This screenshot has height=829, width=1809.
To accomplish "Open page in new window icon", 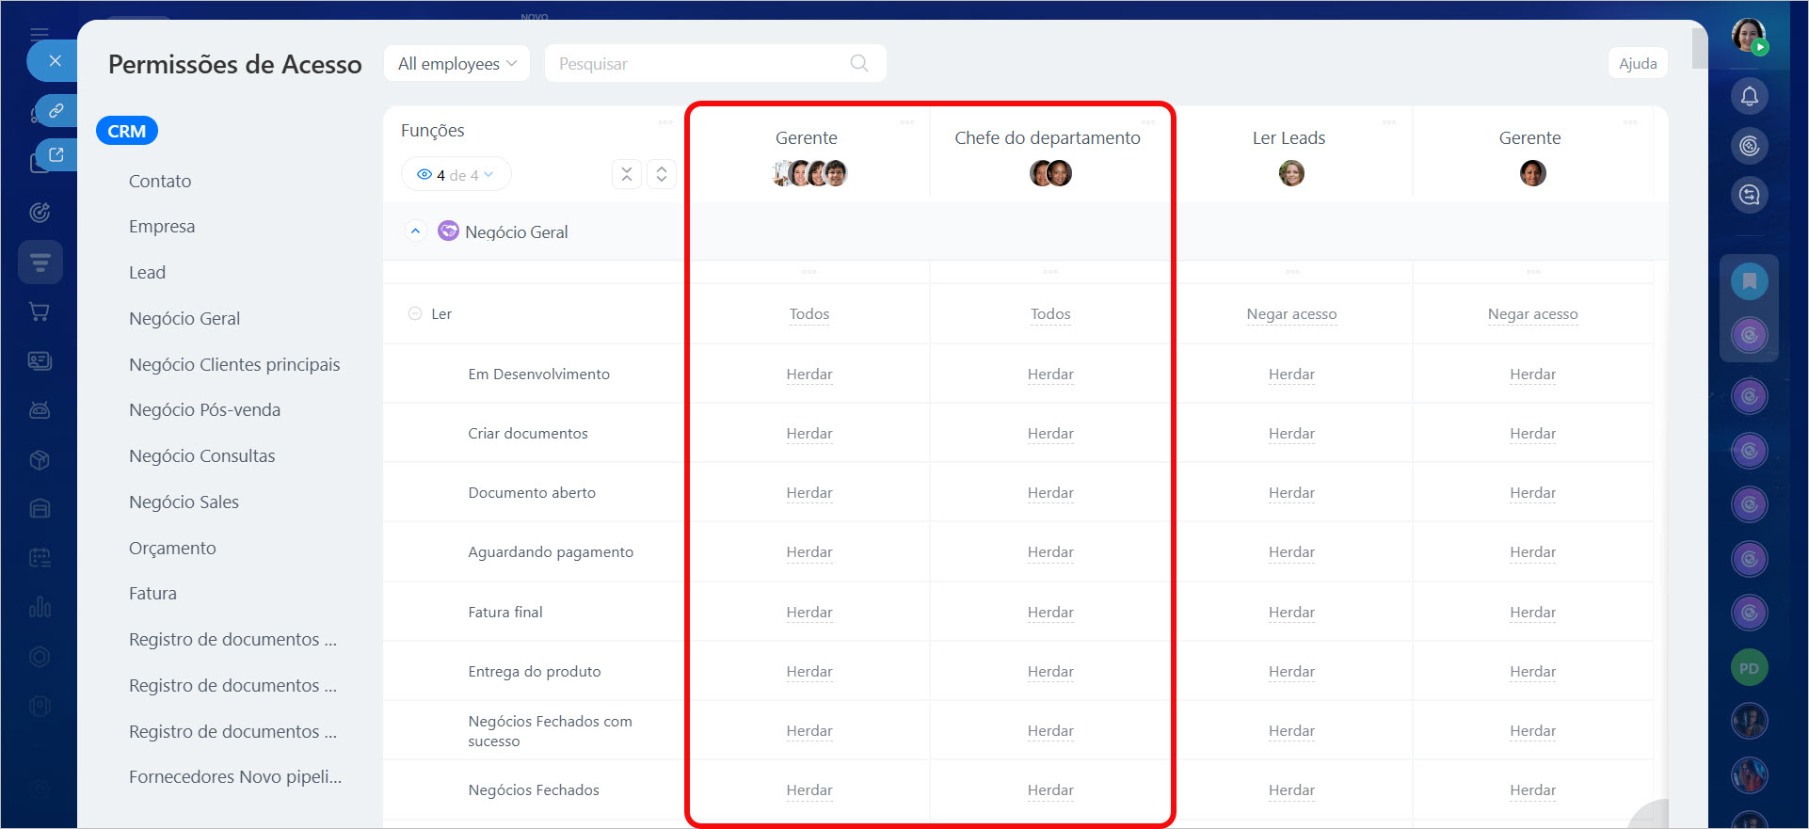I will [56, 155].
